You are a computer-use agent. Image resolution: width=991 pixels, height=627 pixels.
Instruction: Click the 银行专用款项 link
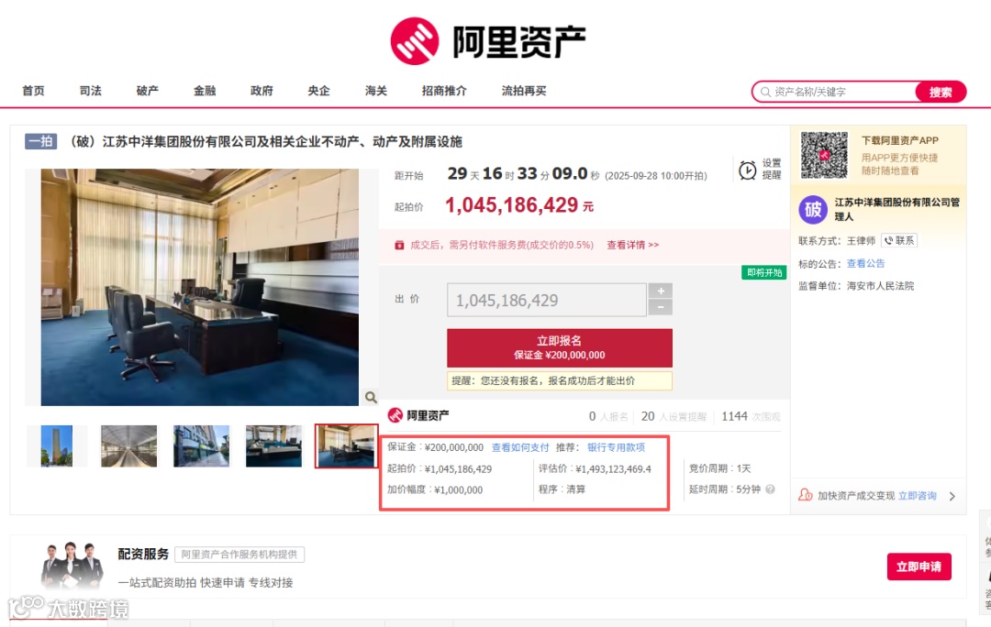[x=617, y=447]
